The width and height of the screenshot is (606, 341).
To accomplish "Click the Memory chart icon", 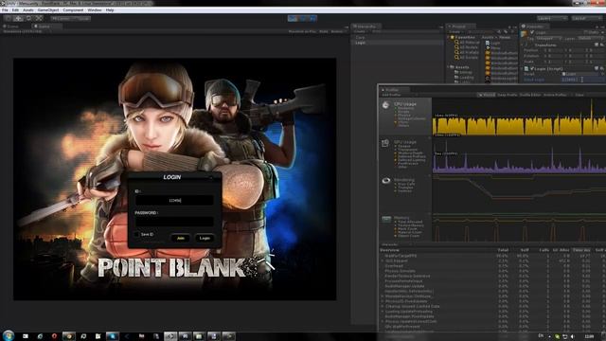I will click(386, 219).
